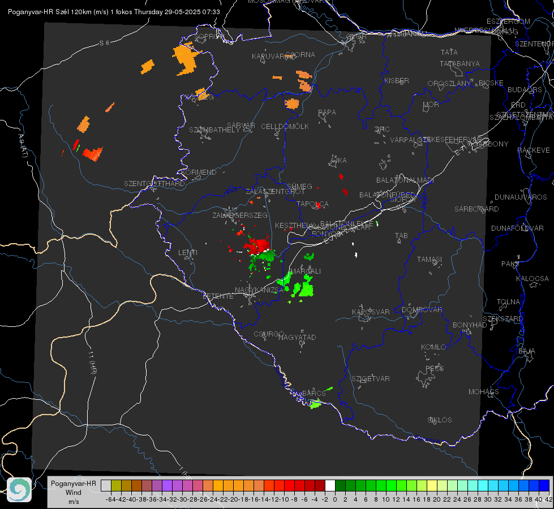Click the TAPOLCA town label
This screenshot has width=554, height=509.
point(312,204)
